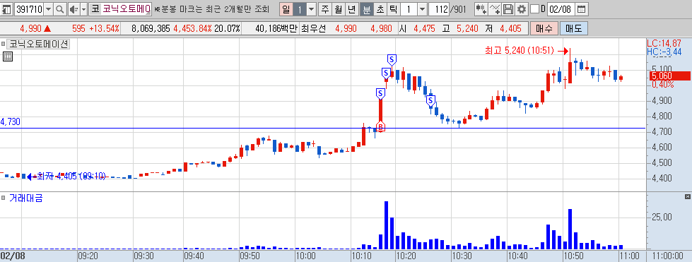Open the chart settings gear icon

522,8
